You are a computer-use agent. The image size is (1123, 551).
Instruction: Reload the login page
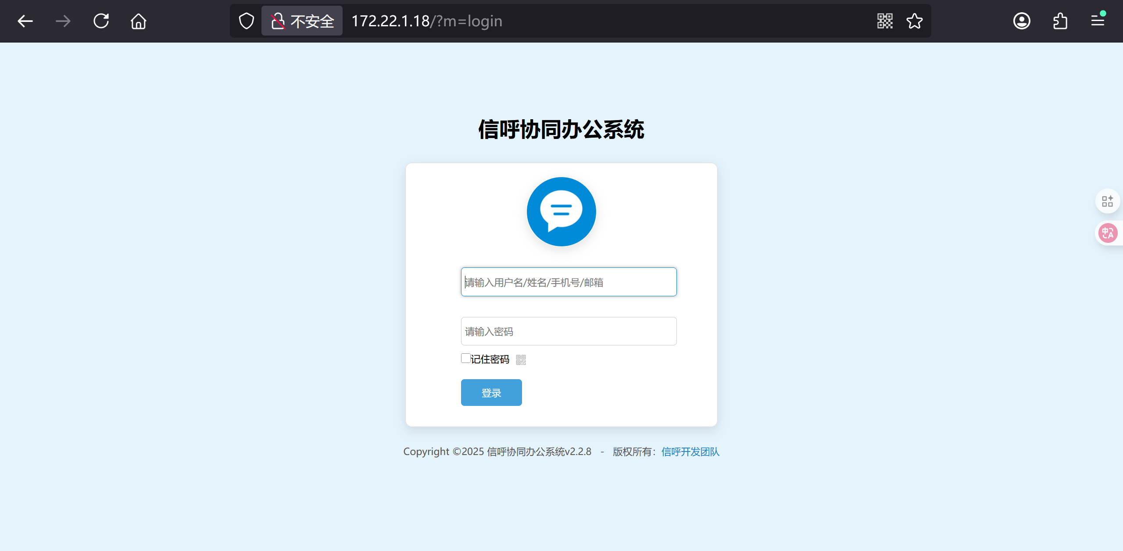(x=101, y=21)
